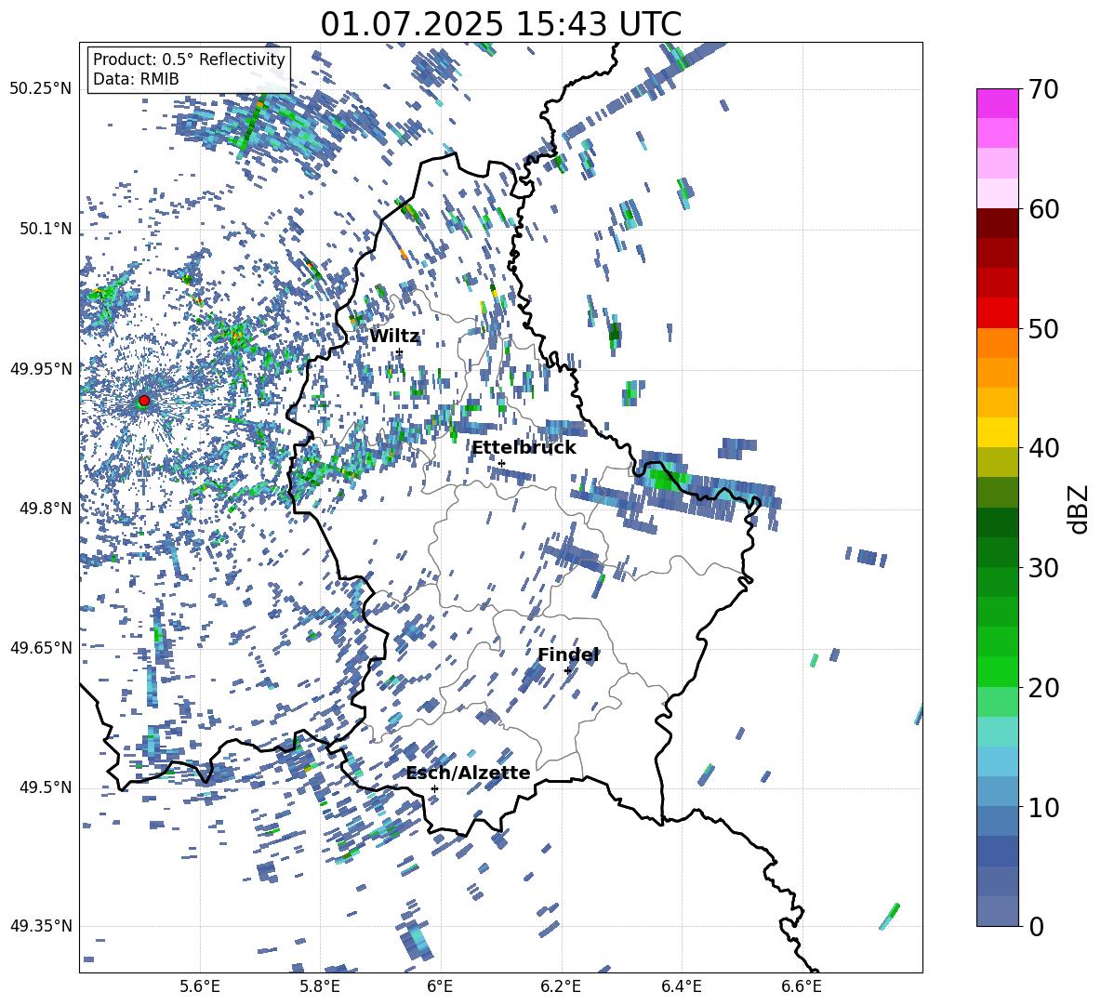The image size is (1101, 1005).
Task: Click the 10 tick on colorbar
Action: tap(1043, 807)
